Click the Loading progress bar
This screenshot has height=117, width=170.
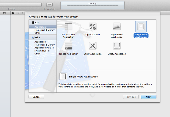(92, 5)
